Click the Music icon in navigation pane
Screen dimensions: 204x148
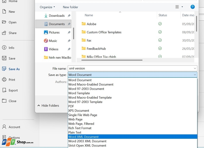46,41
